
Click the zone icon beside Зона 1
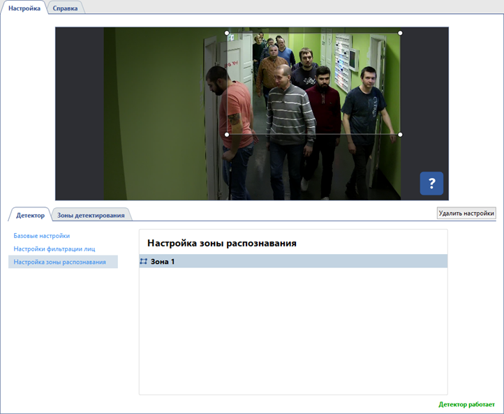144,262
